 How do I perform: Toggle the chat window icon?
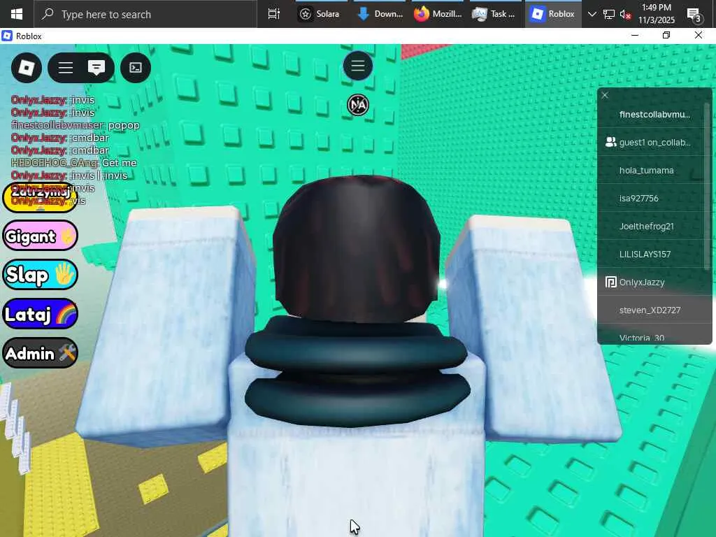pos(96,68)
